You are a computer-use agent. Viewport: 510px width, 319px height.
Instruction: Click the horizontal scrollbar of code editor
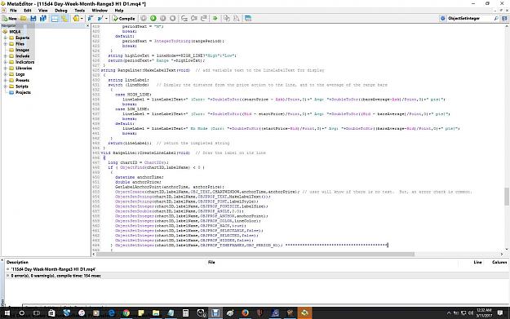click(255, 254)
